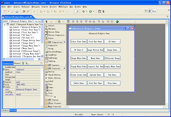Screen dimensions: 171x117
Task: Expand the data property row
Action: 4,70
